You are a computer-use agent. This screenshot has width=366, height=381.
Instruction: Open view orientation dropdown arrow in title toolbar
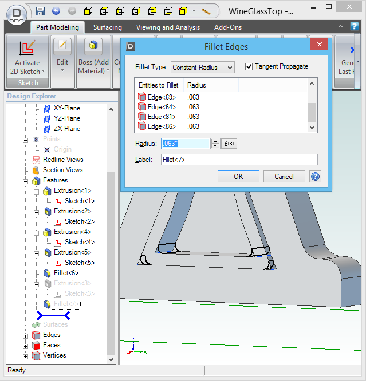click(194, 11)
